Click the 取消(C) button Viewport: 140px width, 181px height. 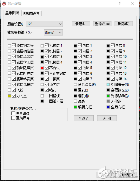[127, 175]
